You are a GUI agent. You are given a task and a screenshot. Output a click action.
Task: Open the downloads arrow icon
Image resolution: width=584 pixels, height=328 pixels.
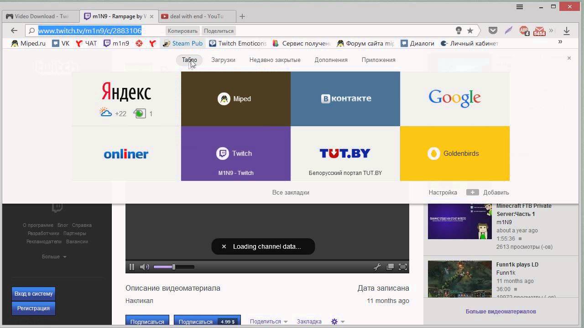click(x=566, y=31)
